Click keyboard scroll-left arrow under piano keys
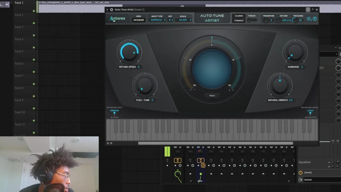The image size is (341, 192). (x=108, y=143)
